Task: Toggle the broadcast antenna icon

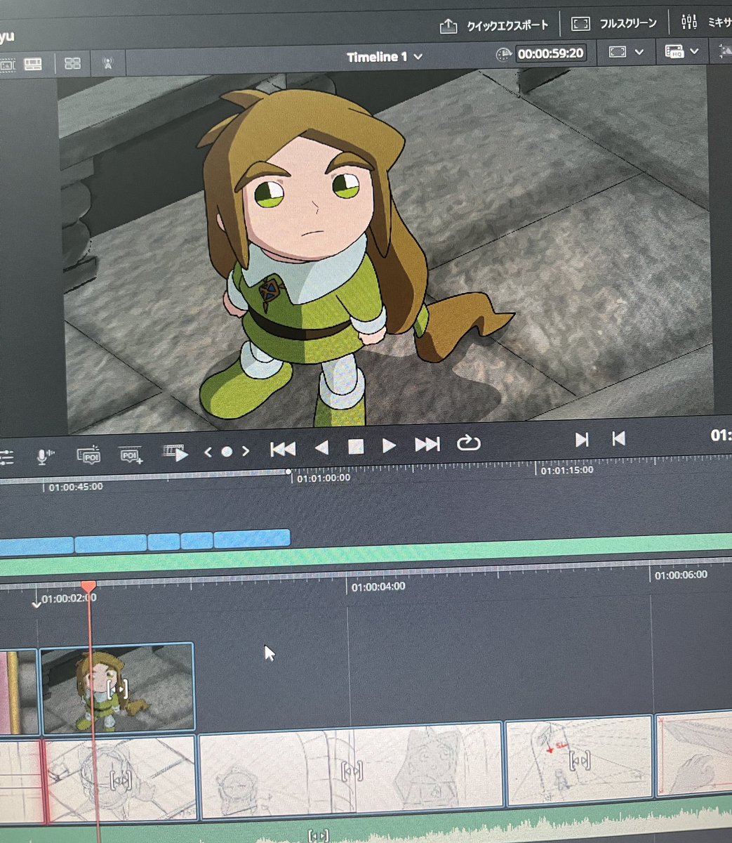Action: (108, 63)
